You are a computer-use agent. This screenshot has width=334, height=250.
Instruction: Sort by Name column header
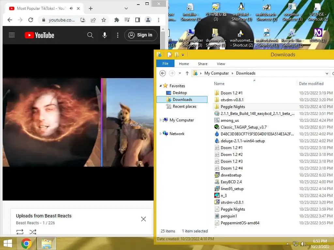(219, 84)
